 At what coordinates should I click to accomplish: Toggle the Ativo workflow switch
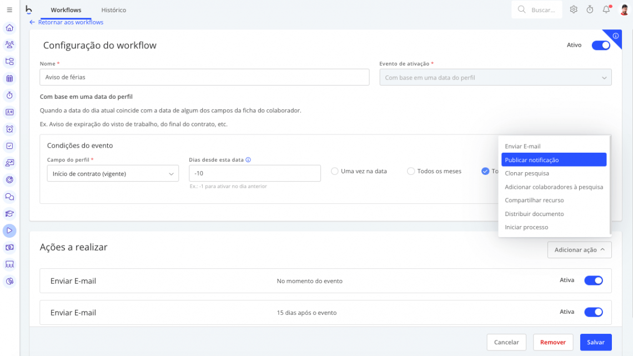601,45
